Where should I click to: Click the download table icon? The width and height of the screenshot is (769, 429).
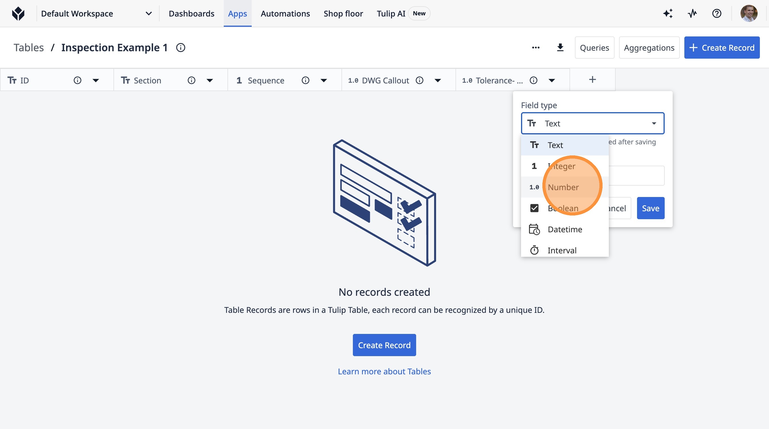point(560,48)
